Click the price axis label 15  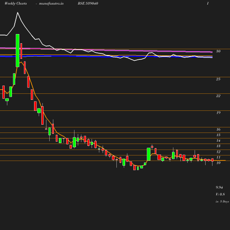coord(218,135)
